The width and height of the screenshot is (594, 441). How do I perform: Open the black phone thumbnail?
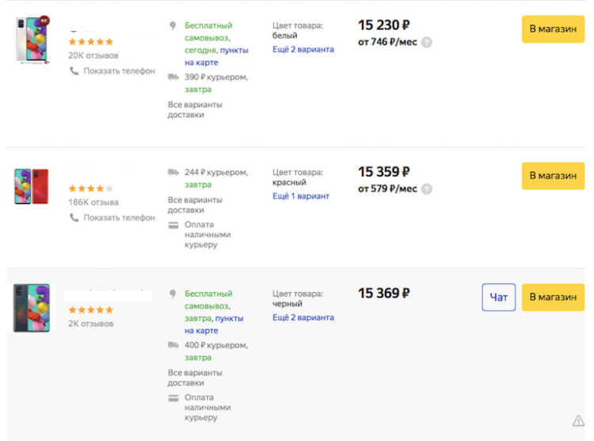(32, 309)
